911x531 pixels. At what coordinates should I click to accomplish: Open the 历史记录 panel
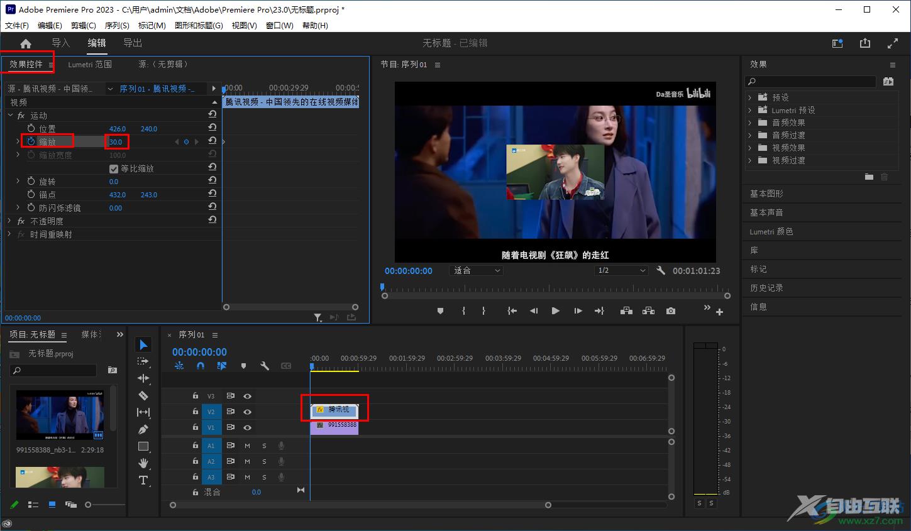(x=766, y=288)
